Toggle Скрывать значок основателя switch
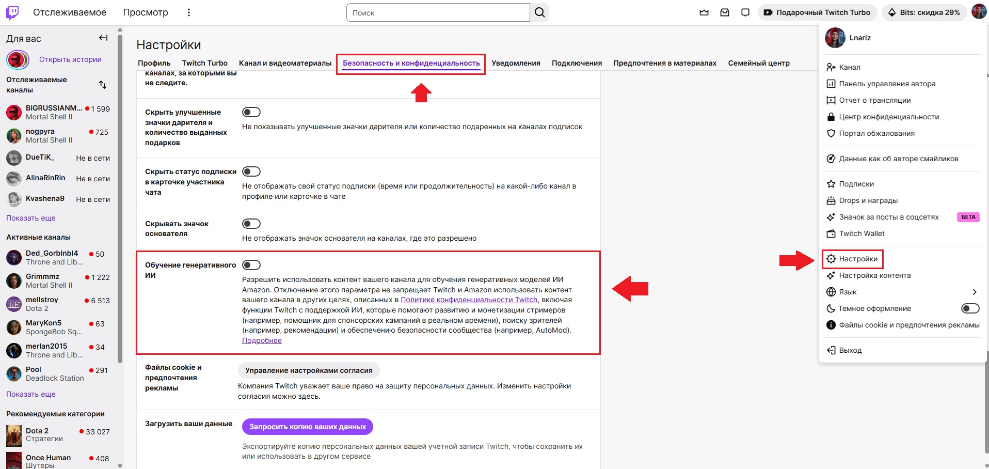 [x=251, y=224]
